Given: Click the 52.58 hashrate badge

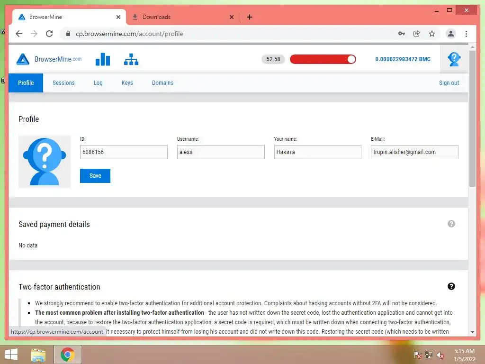Looking at the screenshot, I should pyautogui.click(x=273, y=59).
